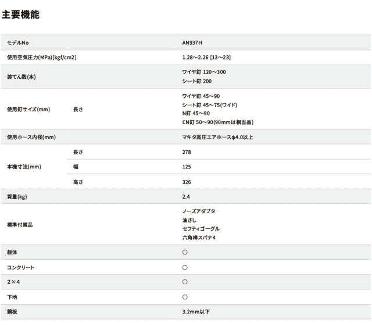
Task: Click the 主要機能 heading
Action: [x=20, y=15]
